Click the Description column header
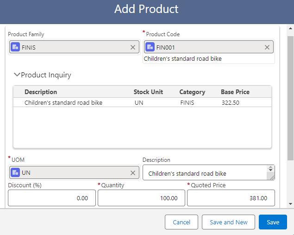294x235 pixels. pyautogui.click(x=41, y=92)
